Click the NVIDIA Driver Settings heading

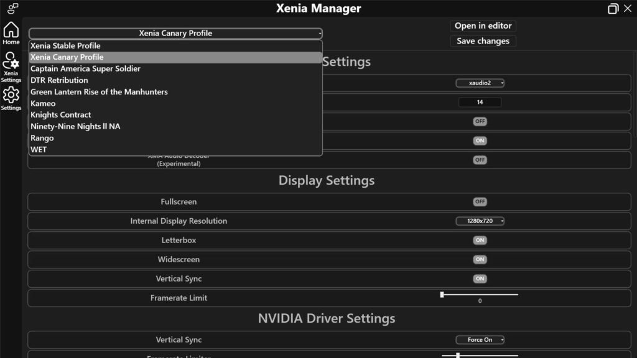327,318
